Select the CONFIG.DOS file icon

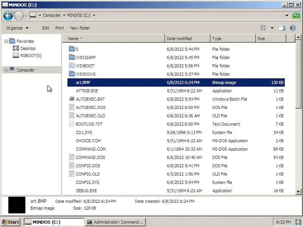tap(72, 165)
